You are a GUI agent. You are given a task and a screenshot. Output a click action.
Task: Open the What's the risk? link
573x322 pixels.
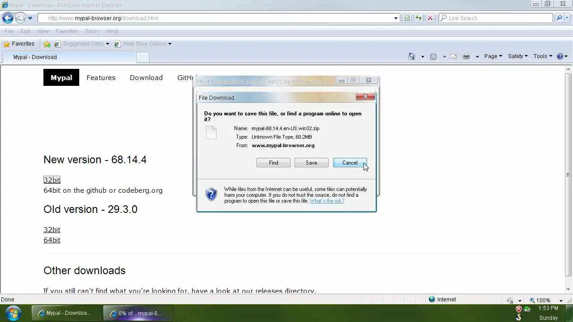327,201
